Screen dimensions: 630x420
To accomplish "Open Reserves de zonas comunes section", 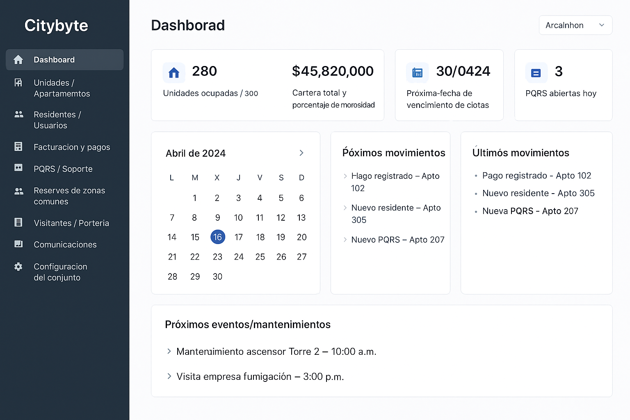I will (x=69, y=196).
